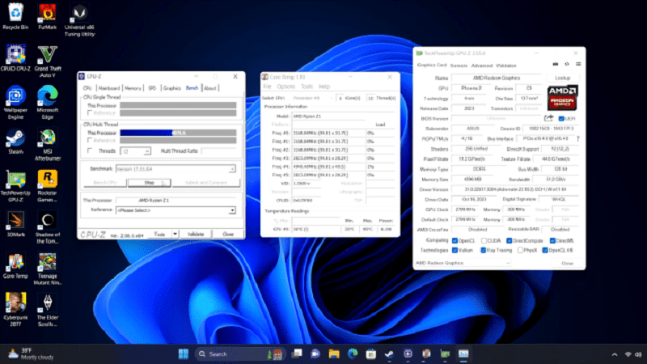Open Core Temp desktop shortcut

(15, 266)
